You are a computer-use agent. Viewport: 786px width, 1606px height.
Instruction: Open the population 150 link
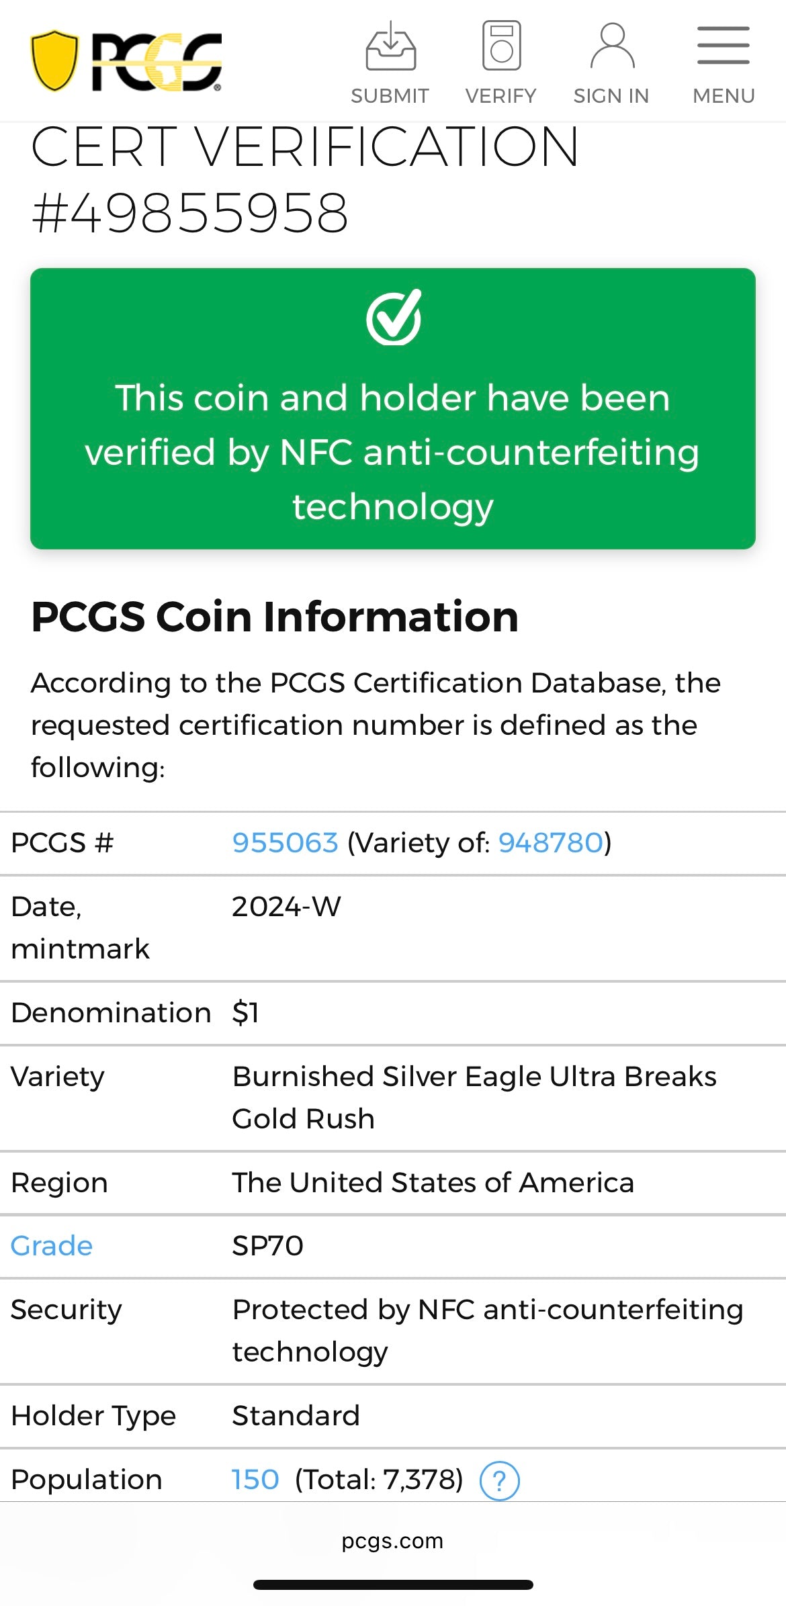click(x=255, y=1480)
